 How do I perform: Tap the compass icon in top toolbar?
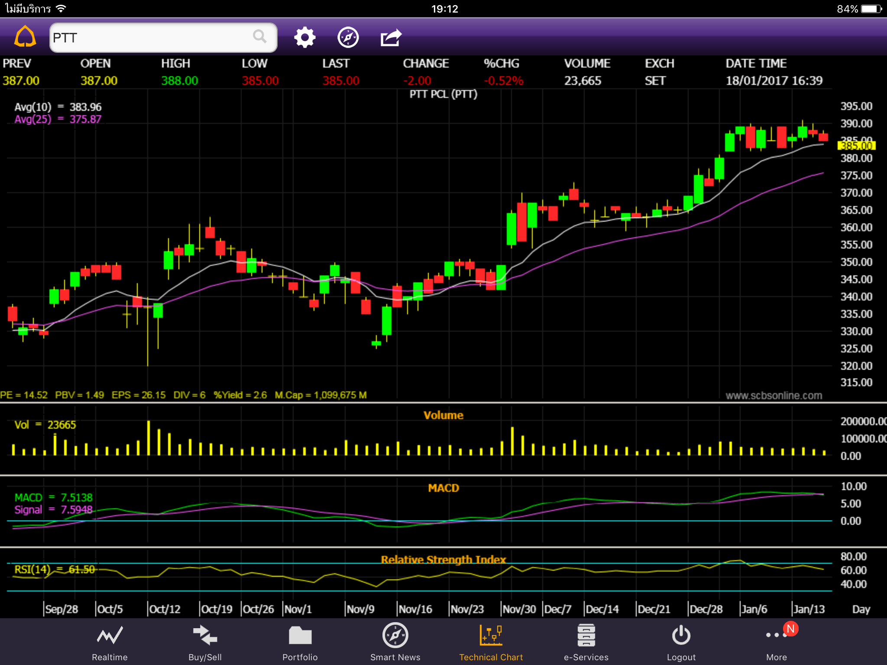click(348, 38)
